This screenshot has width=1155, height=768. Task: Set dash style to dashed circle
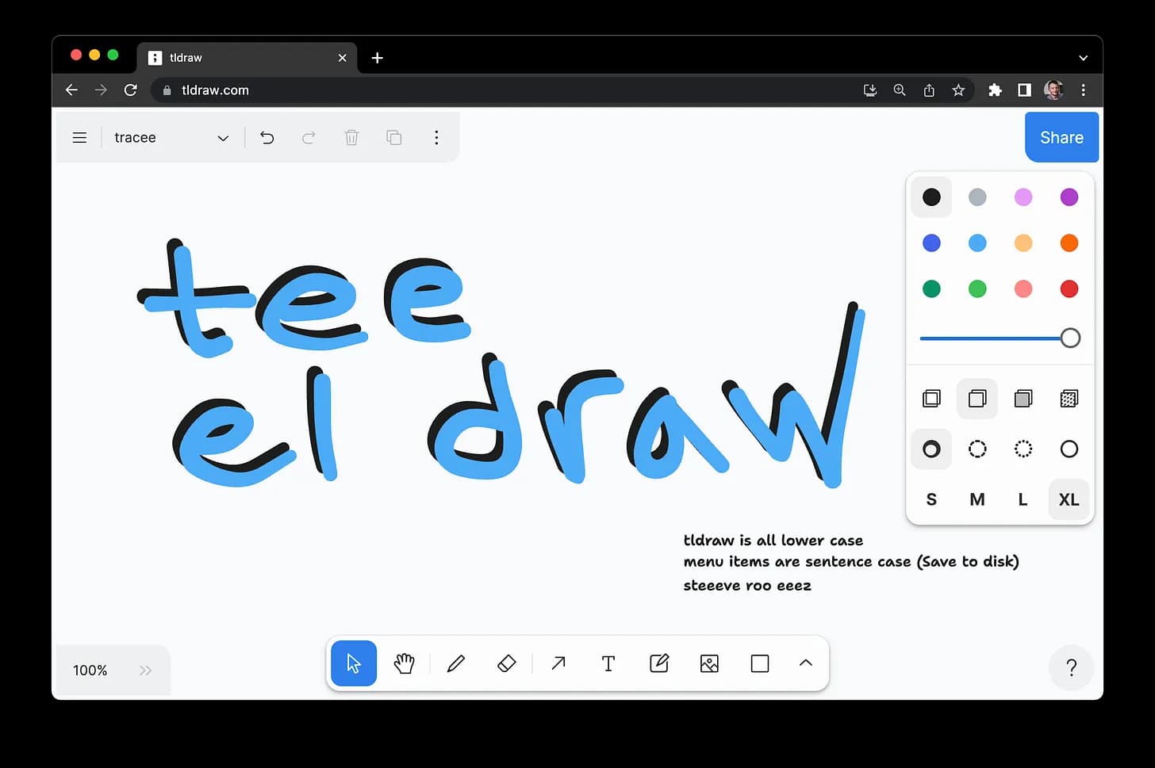coord(977,449)
